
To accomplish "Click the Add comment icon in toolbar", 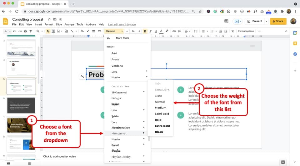I will pyautogui.click(x=179, y=31).
